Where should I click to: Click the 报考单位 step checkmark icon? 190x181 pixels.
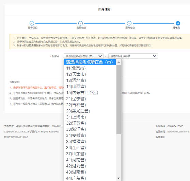[32, 23]
